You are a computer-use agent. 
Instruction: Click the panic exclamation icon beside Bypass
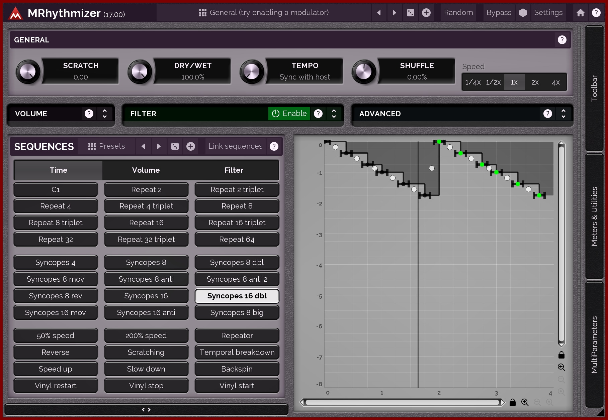click(x=523, y=13)
